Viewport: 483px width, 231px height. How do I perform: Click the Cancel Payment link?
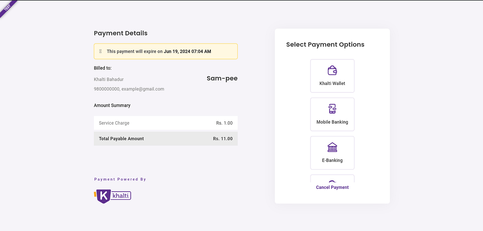coord(332,187)
